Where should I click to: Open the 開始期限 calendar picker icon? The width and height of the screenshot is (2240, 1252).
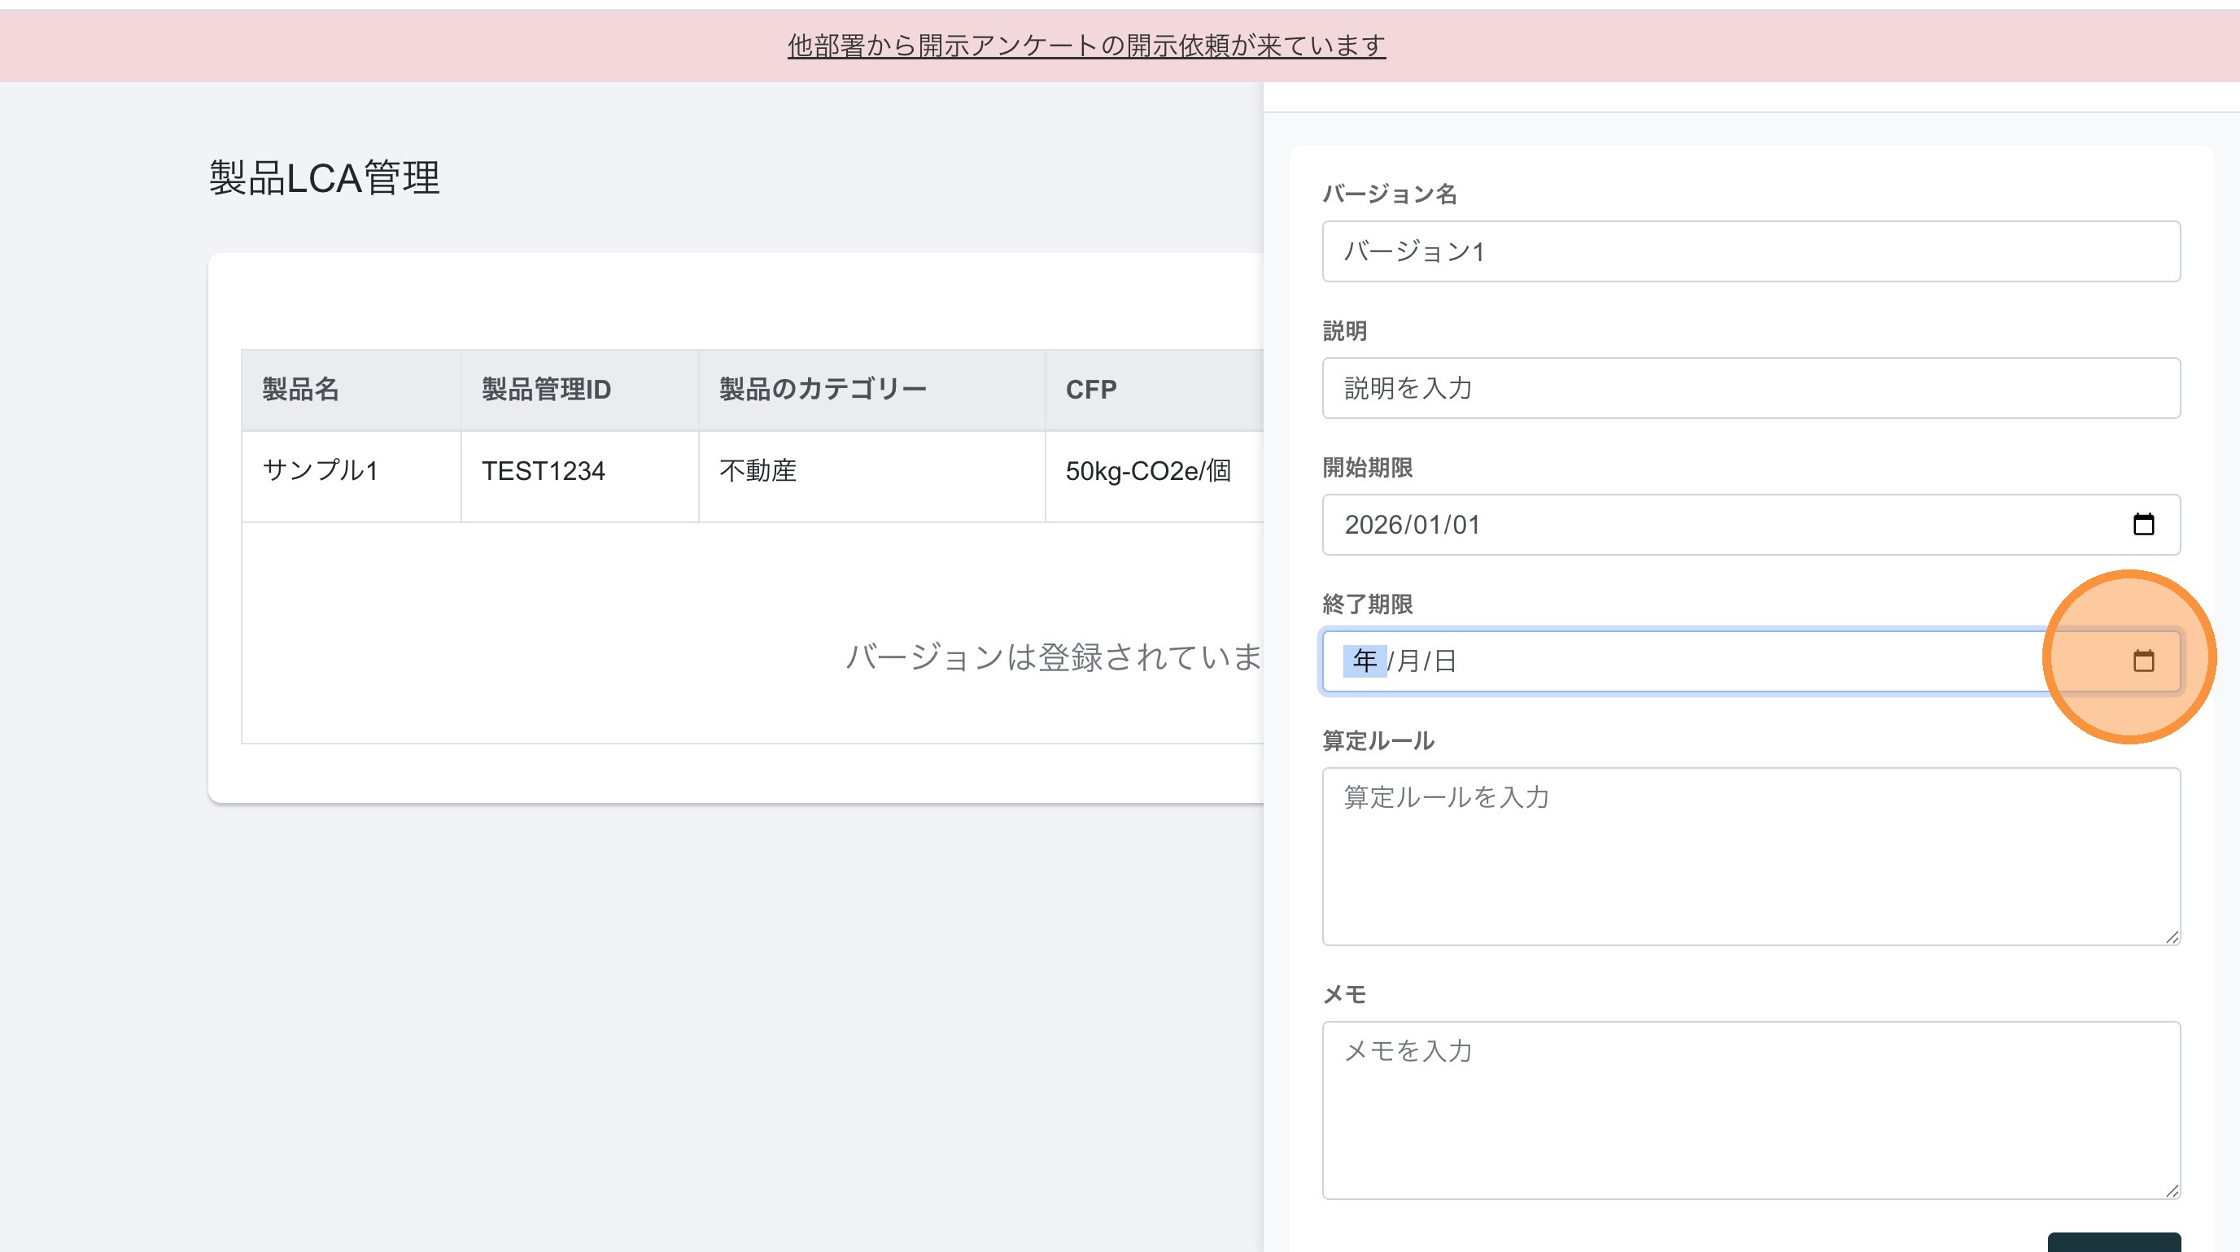pos(2142,524)
